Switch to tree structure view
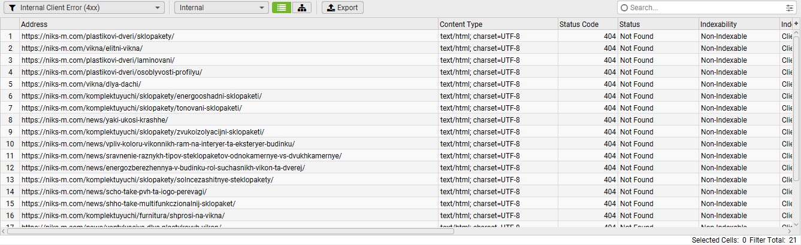The height and width of the screenshot is (245, 801). point(301,8)
